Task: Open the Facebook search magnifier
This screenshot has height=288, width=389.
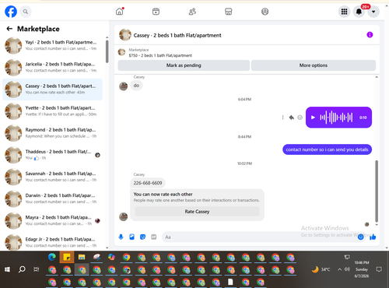Action: (26, 12)
